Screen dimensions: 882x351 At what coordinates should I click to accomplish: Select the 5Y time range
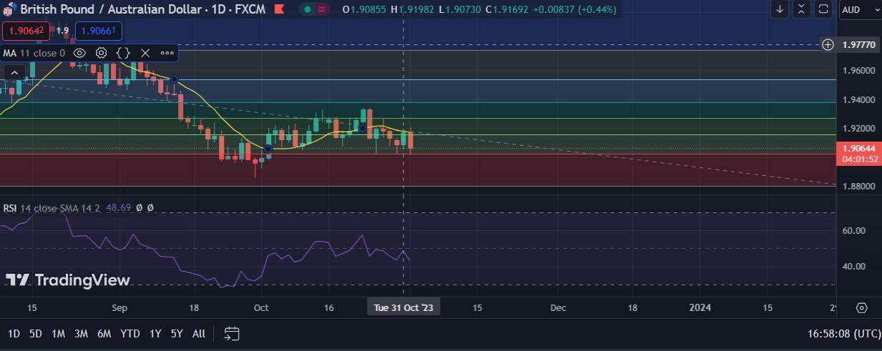(x=177, y=334)
